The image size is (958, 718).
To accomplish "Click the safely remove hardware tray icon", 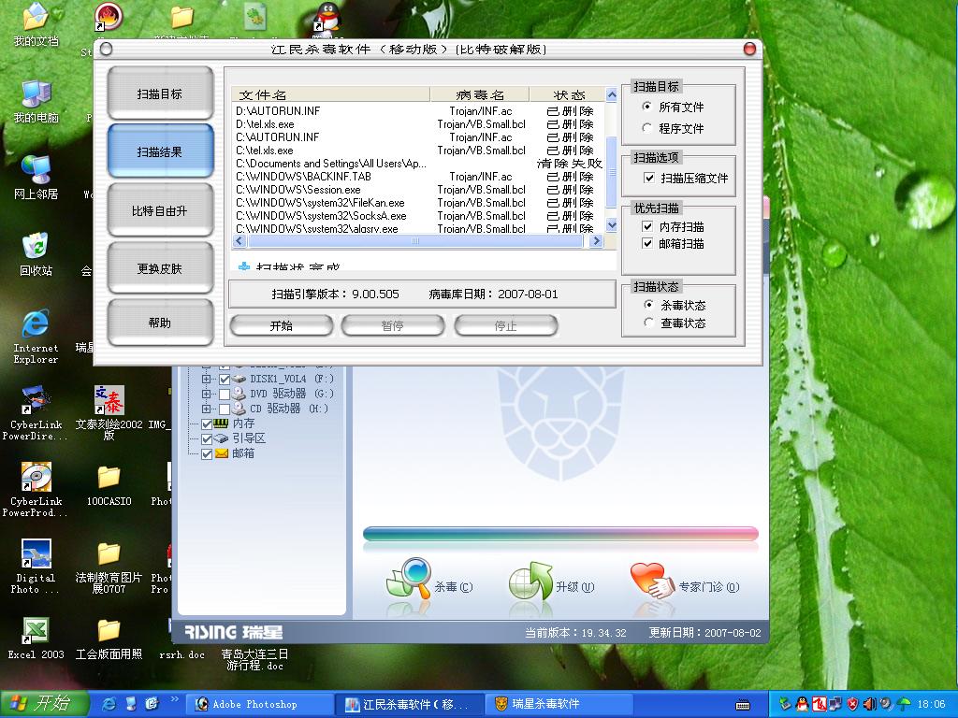I will click(785, 705).
